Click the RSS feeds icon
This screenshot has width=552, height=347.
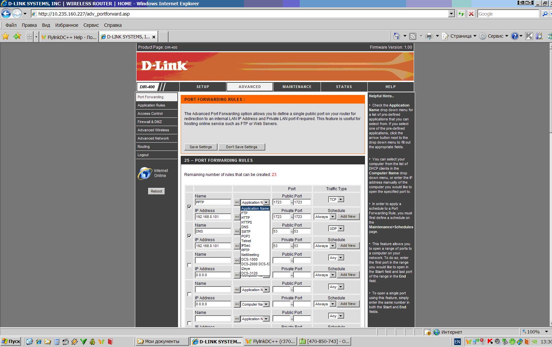tap(413, 36)
